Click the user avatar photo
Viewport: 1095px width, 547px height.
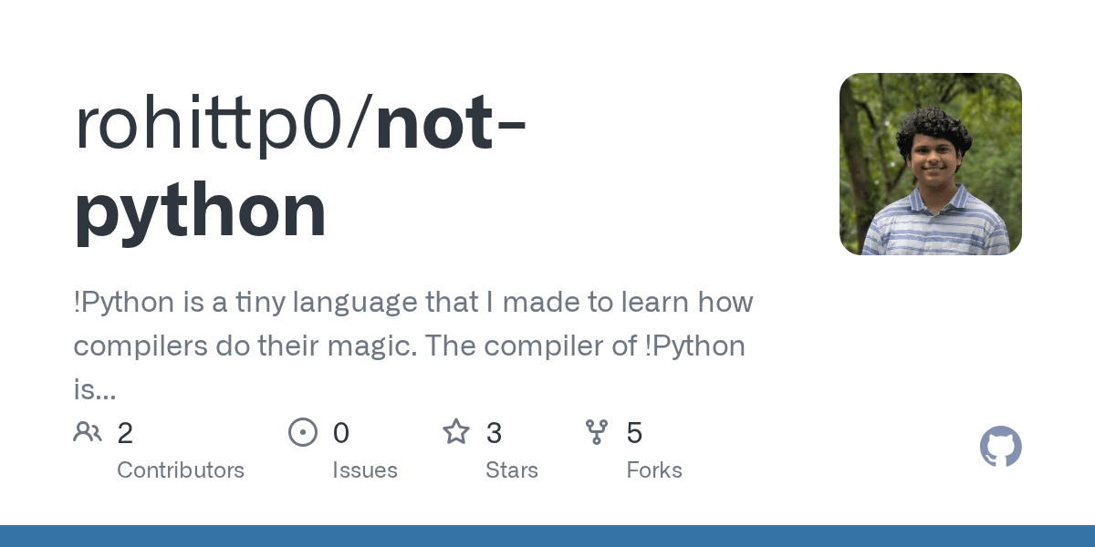[930, 164]
